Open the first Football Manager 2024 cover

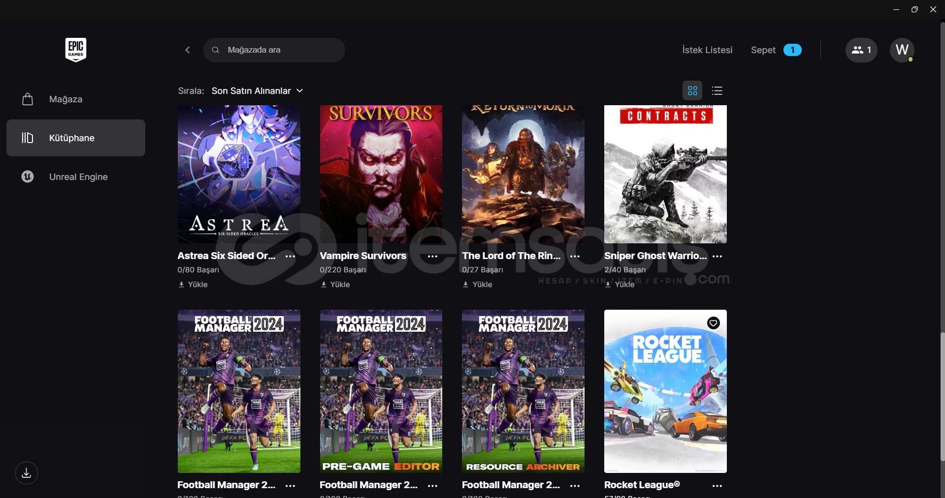tap(239, 391)
